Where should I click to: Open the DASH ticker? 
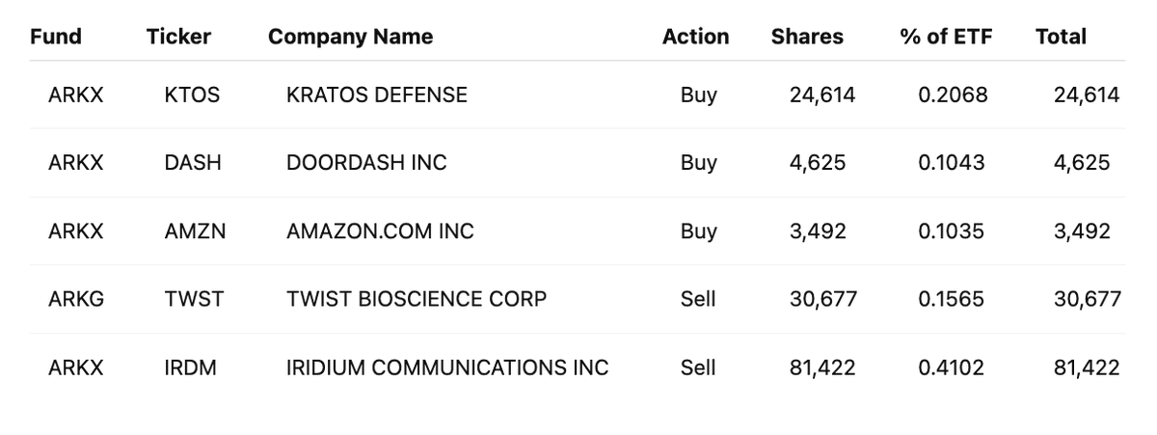[x=193, y=163]
